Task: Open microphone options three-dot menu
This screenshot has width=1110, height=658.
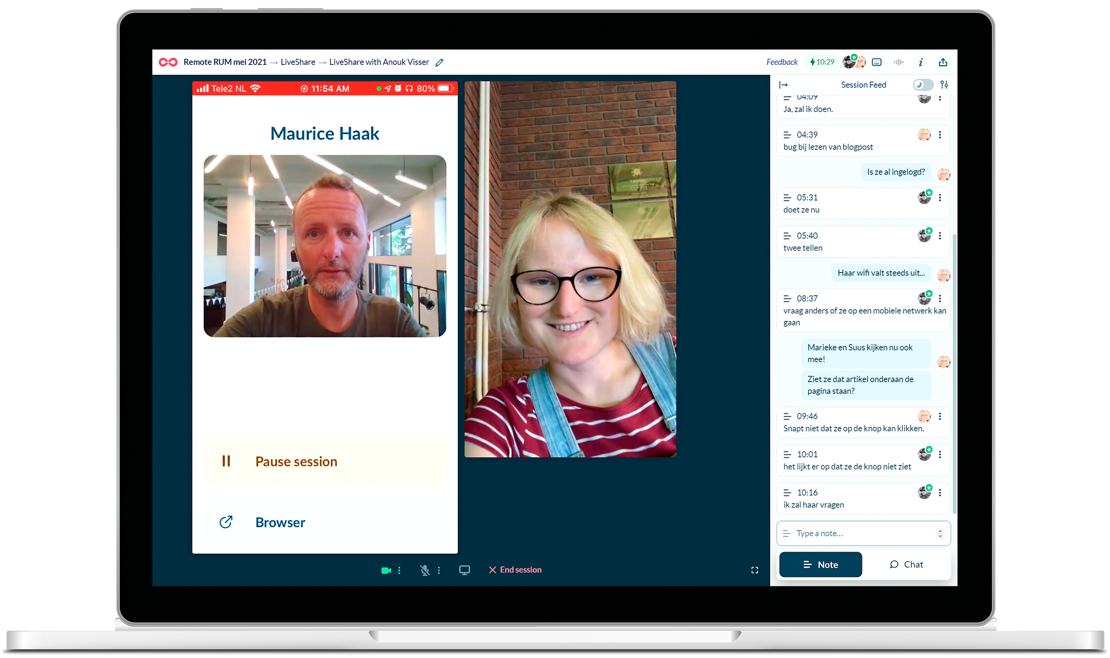Action: [x=438, y=570]
